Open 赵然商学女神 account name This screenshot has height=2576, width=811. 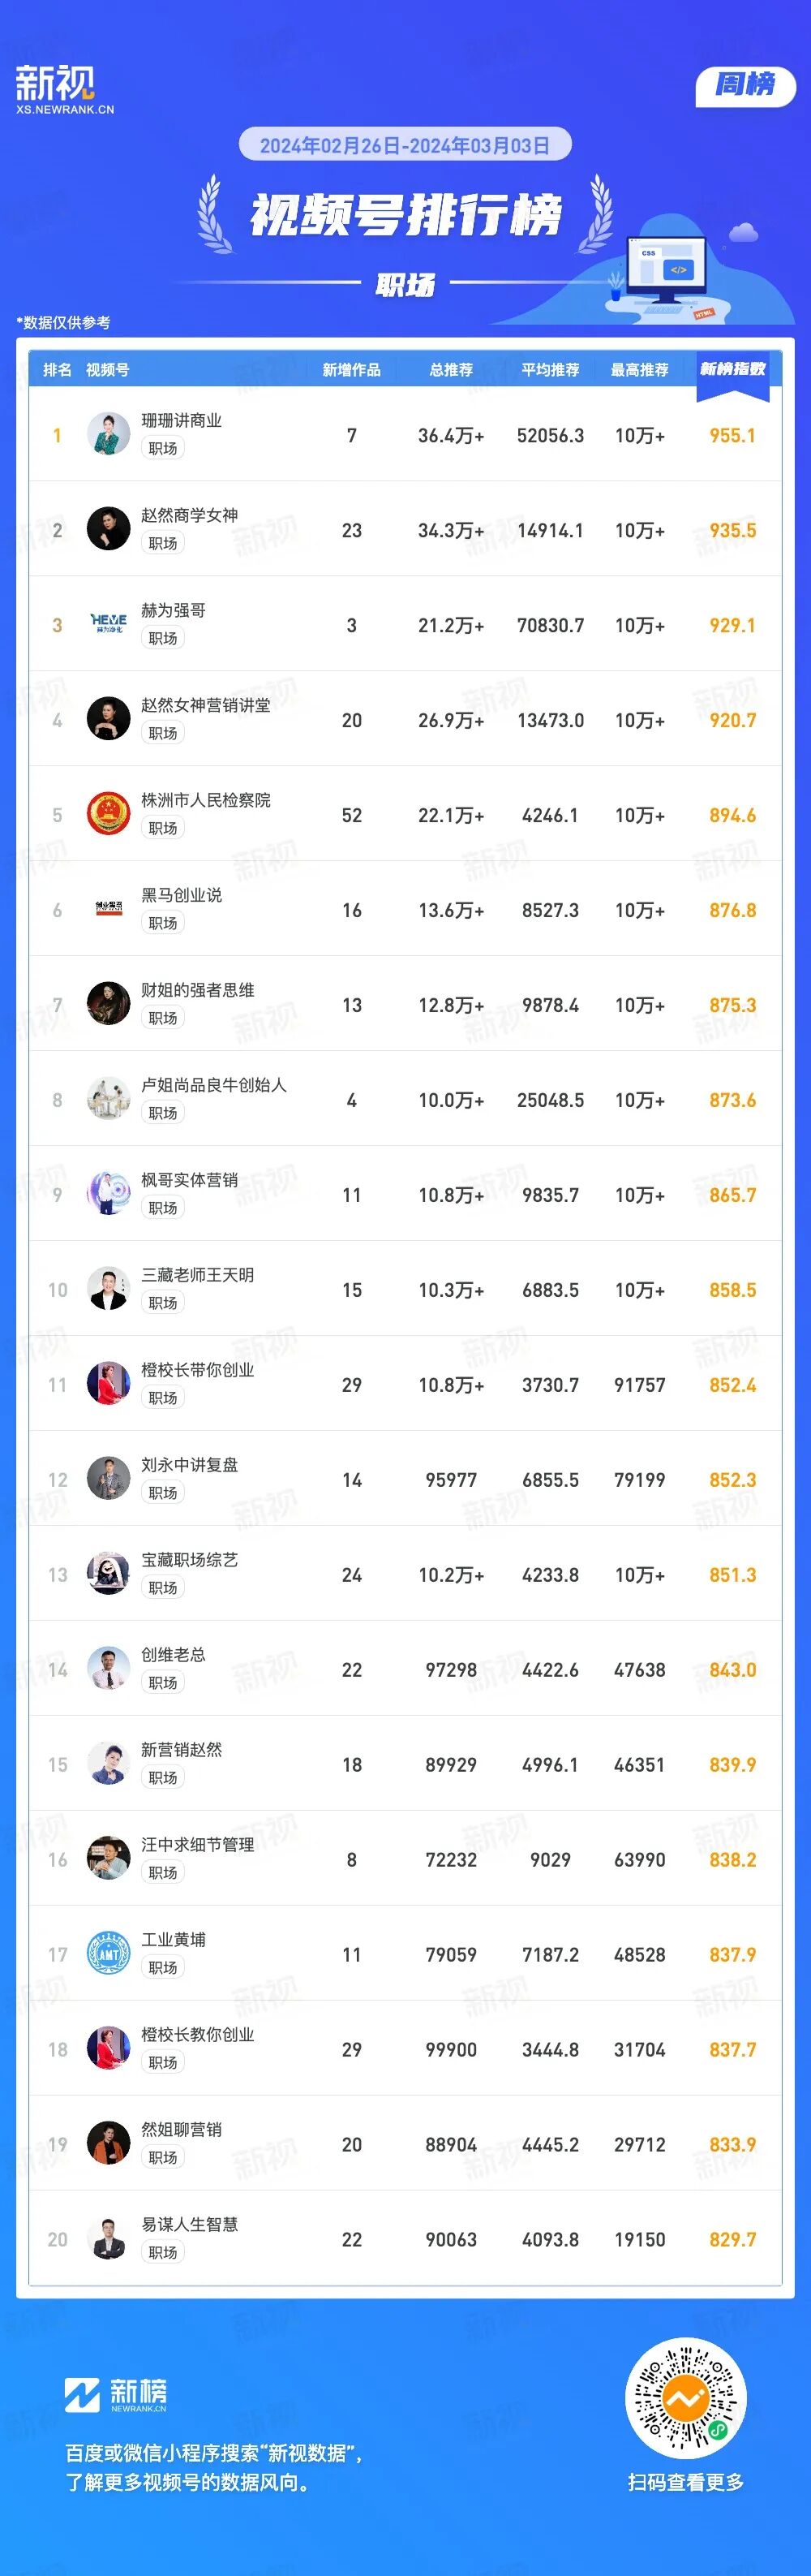pyautogui.click(x=189, y=515)
